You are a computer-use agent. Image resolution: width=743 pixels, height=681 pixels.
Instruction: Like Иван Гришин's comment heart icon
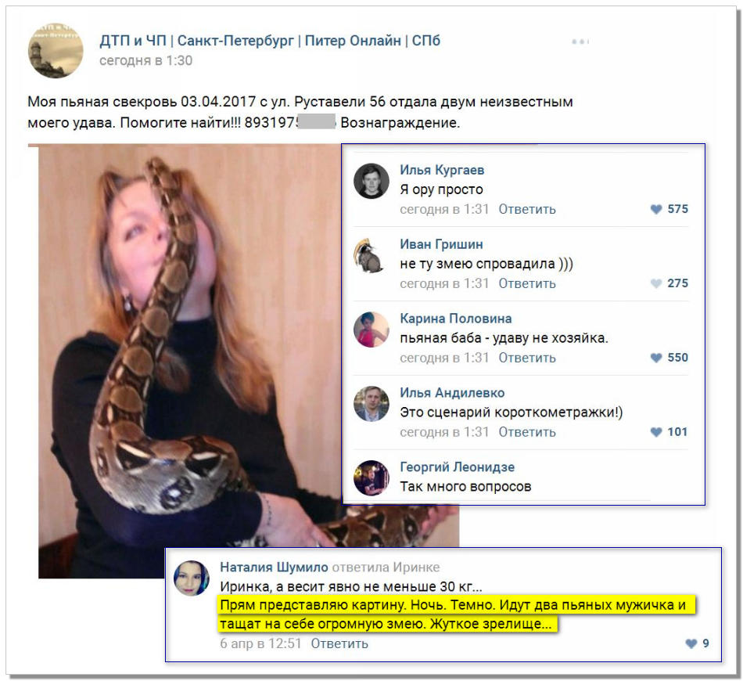tap(656, 283)
